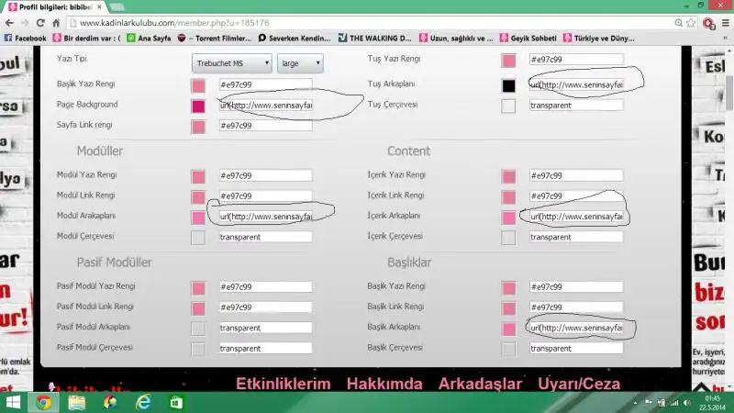This screenshot has height=413, width=734.
Task: Open the Etkinliklerim tab
Action: point(283,384)
